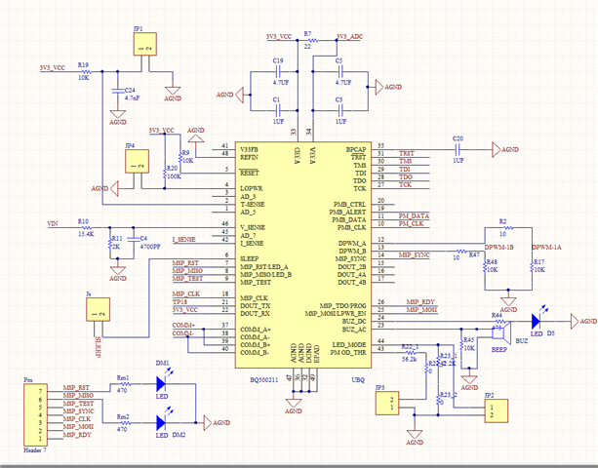Select the Js jumper symbol
This screenshot has height=468, width=598.
[98, 309]
